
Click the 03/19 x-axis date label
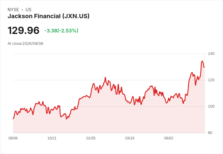tap(130, 138)
